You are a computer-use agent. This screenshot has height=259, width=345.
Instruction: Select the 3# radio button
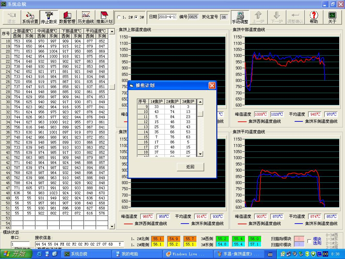pyautogui.click(x=136, y=17)
